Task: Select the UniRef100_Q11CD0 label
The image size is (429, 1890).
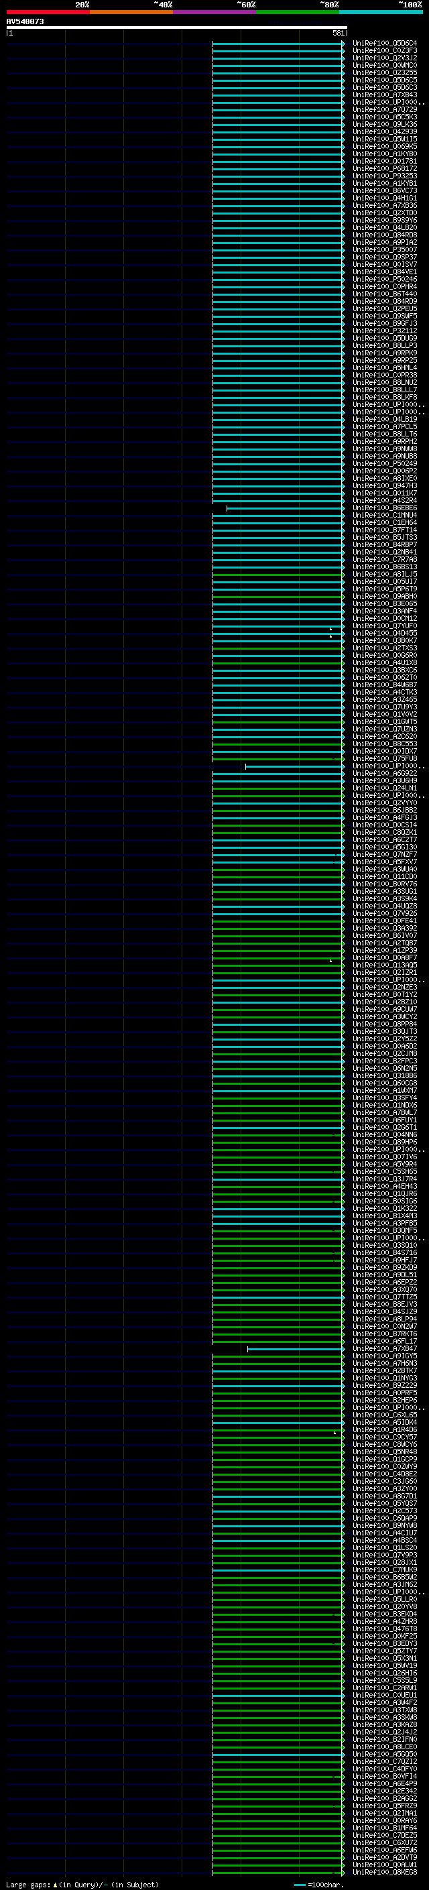Action: click(x=385, y=876)
